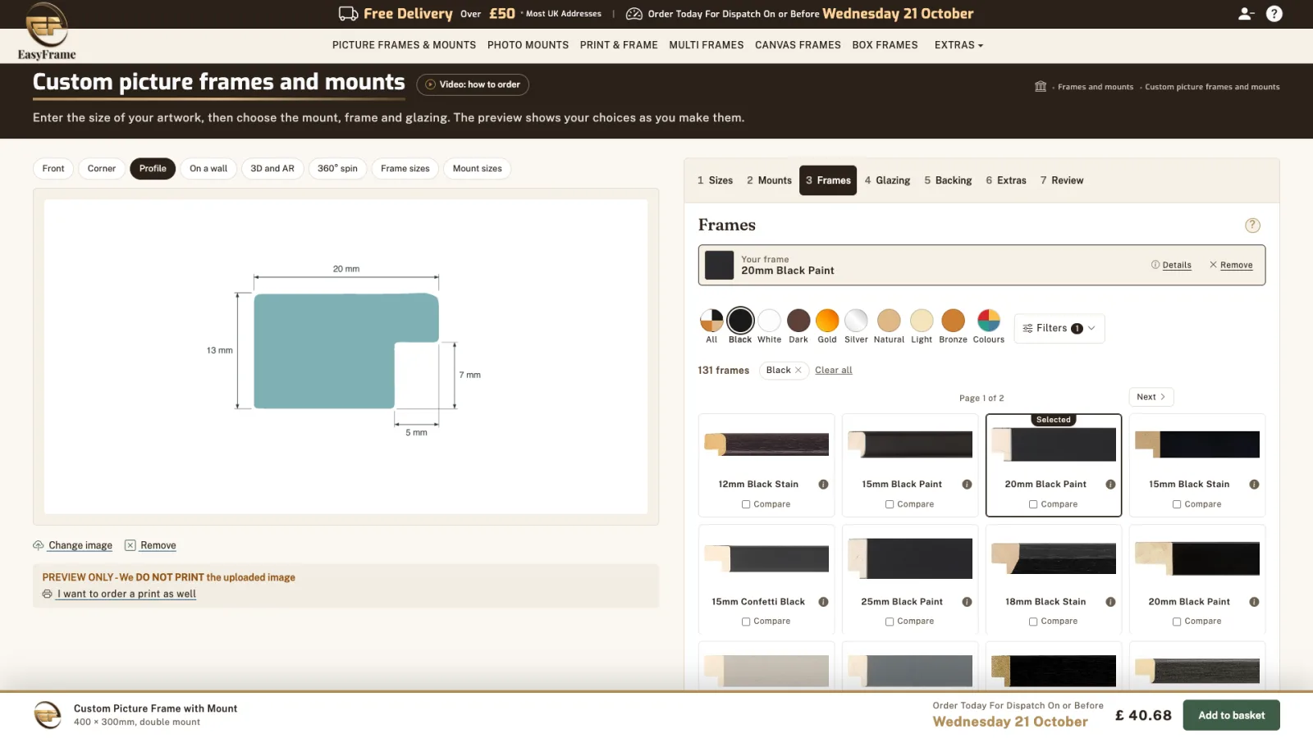Show info for 25mm Black Paint frame
1313x738 pixels.
pyautogui.click(x=967, y=602)
